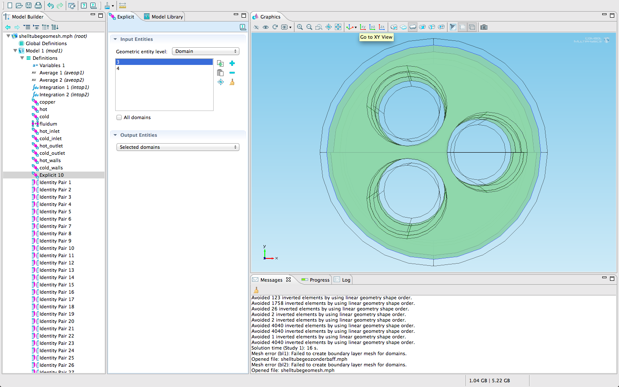The width and height of the screenshot is (619, 387).
Task: Click the Zoom In icon in Graphics toolbar
Action: coord(300,27)
